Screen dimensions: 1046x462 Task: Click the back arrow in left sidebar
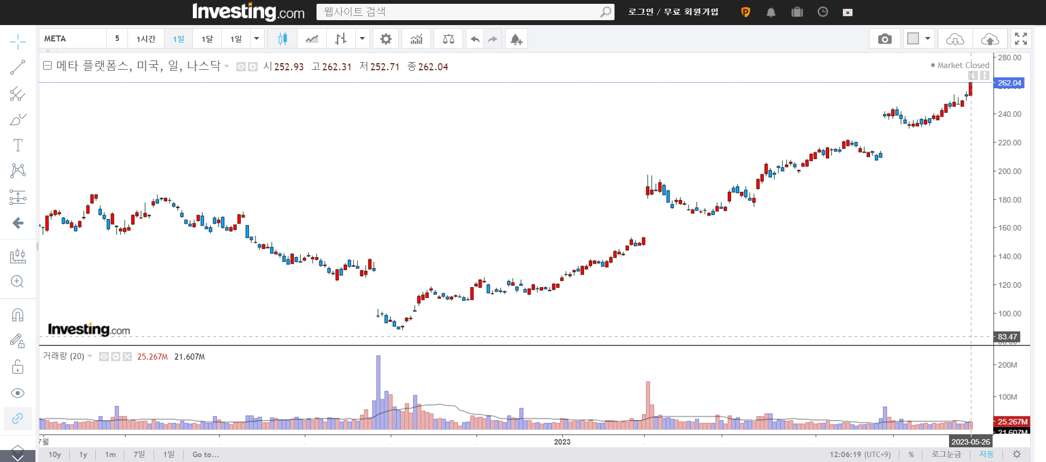[17, 223]
